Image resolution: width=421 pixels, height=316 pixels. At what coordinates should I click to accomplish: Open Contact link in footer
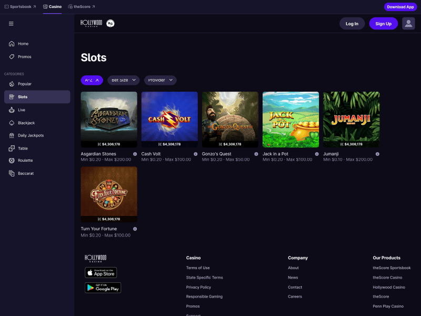295,287
